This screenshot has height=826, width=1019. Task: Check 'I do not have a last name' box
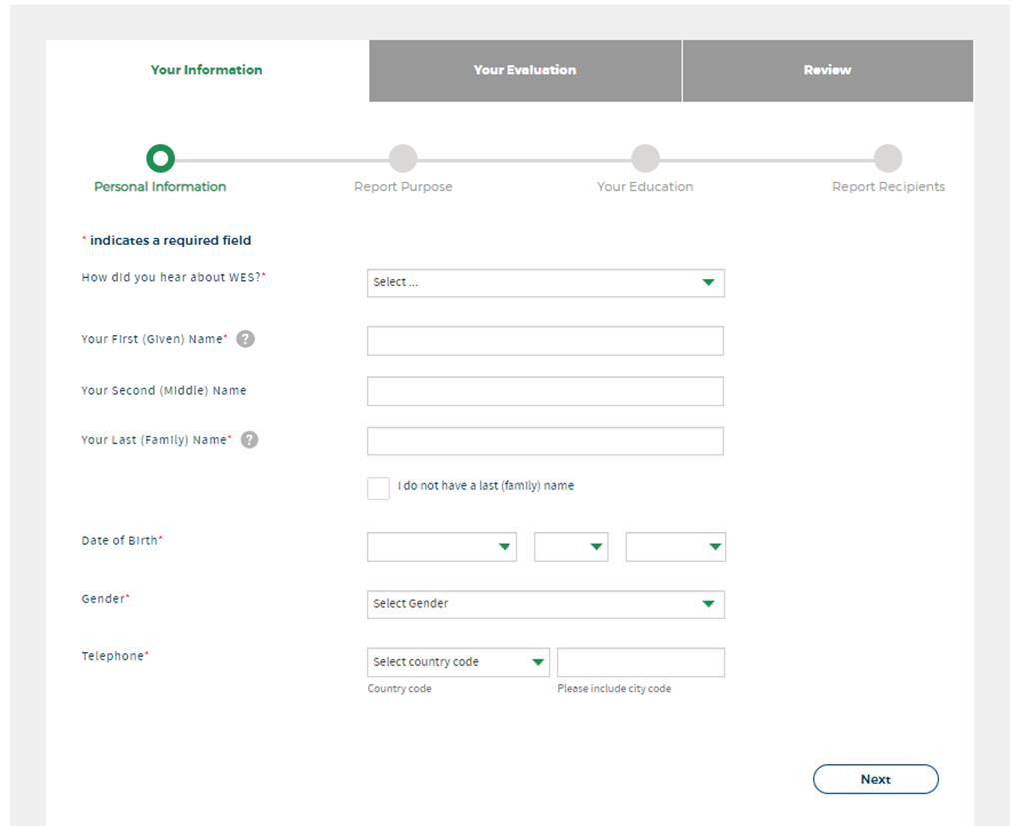click(x=378, y=488)
